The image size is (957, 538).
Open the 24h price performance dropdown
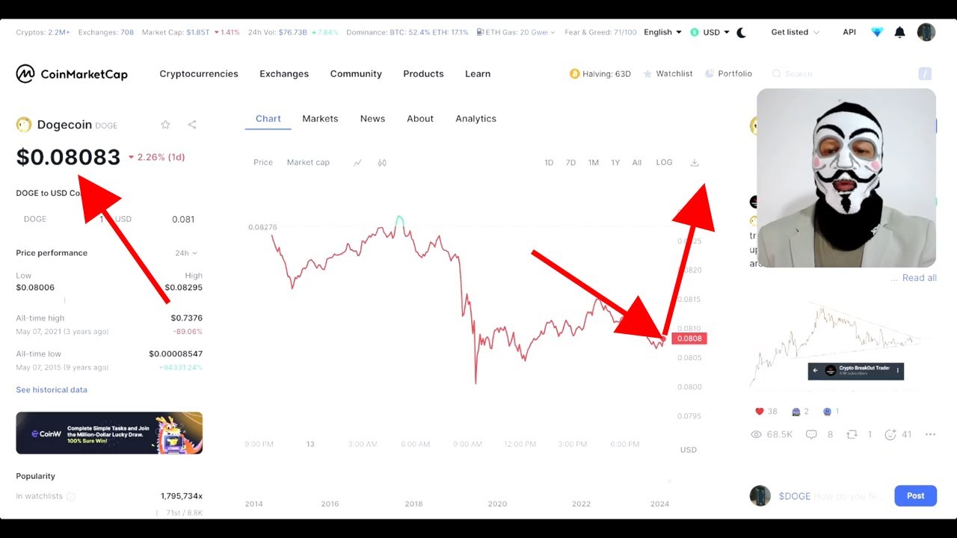pyautogui.click(x=185, y=253)
